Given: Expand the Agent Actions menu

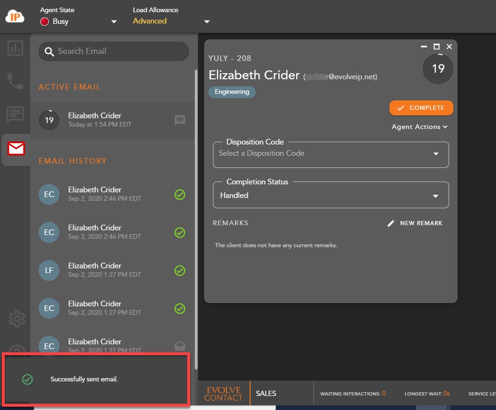Looking at the screenshot, I should point(420,127).
